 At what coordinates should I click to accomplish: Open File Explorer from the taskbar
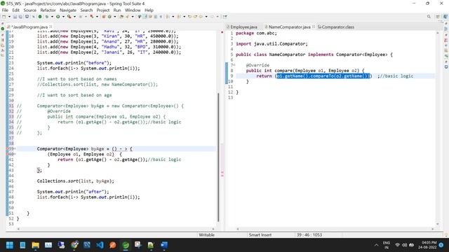point(36,245)
